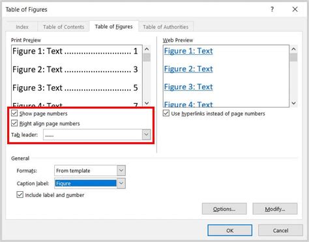
Task: Click Print Preview scroll down arrow
Action: tap(147, 103)
